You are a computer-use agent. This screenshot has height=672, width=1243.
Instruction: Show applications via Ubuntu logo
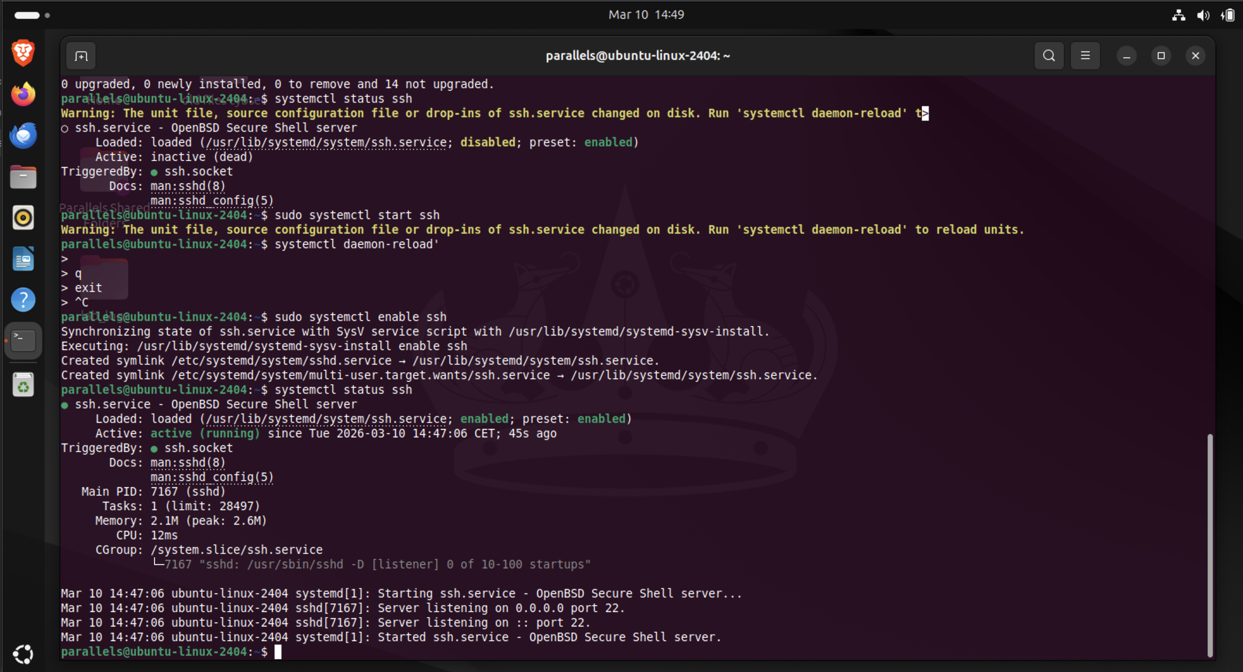[23, 654]
